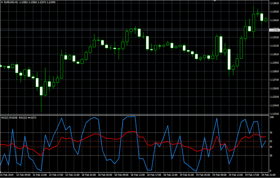The width and height of the screenshot is (280, 178).
Task: Click the 19 Feb 05:00 time label
Action: tap(203, 175)
